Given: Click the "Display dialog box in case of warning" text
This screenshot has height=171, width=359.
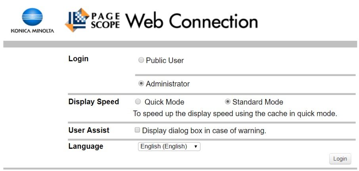Looking at the screenshot, I should point(204,130).
